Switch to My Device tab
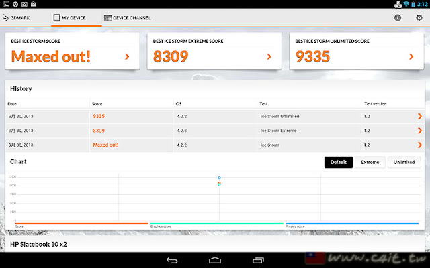Viewport: 430px width, 268px height. tap(70, 18)
